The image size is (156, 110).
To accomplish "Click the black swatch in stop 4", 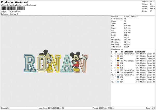I will click(x=118, y=61).
